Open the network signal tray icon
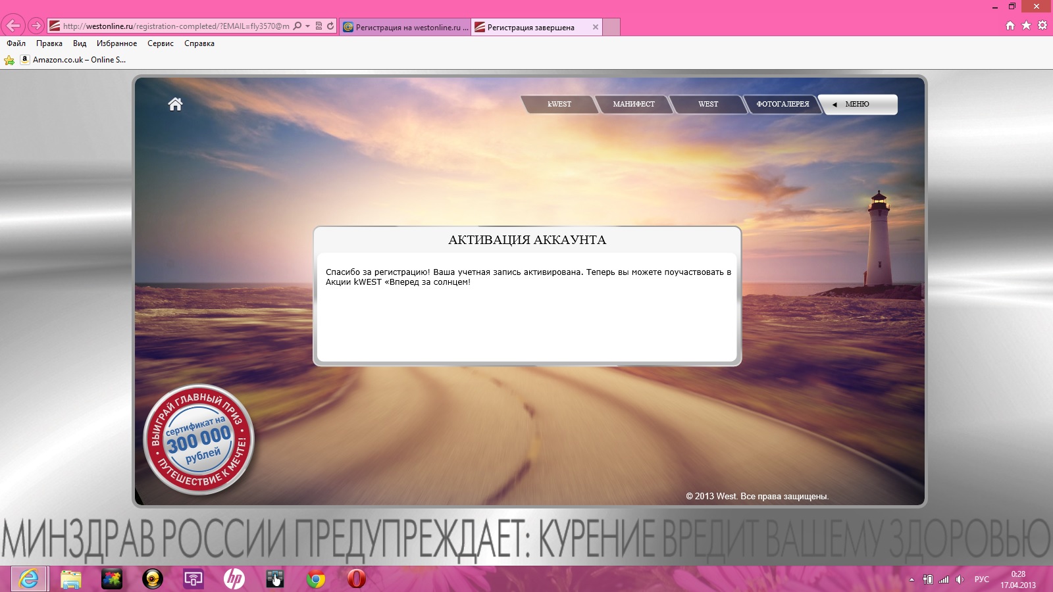The width and height of the screenshot is (1053, 592). click(944, 580)
